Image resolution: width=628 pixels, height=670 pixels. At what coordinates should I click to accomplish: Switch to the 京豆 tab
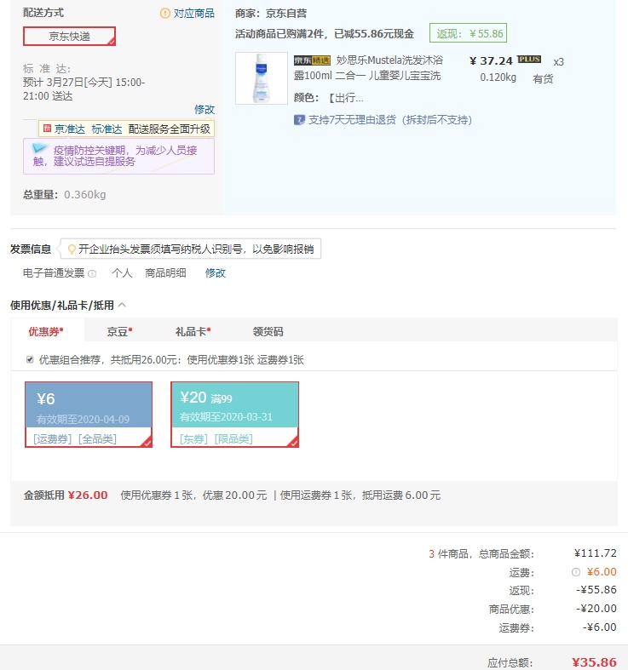click(x=119, y=331)
